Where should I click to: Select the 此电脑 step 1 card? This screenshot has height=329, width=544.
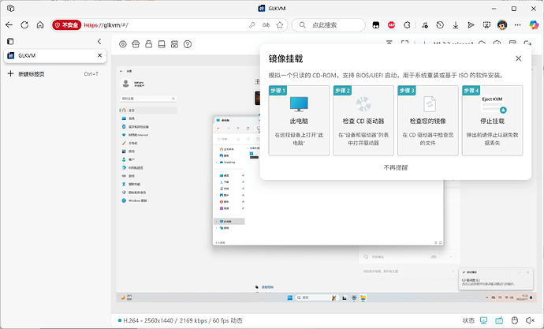pos(299,120)
